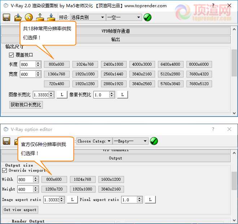Decrease 宽度 value with spinner down
The image size is (238, 224).
pyautogui.click(x=38, y=76)
